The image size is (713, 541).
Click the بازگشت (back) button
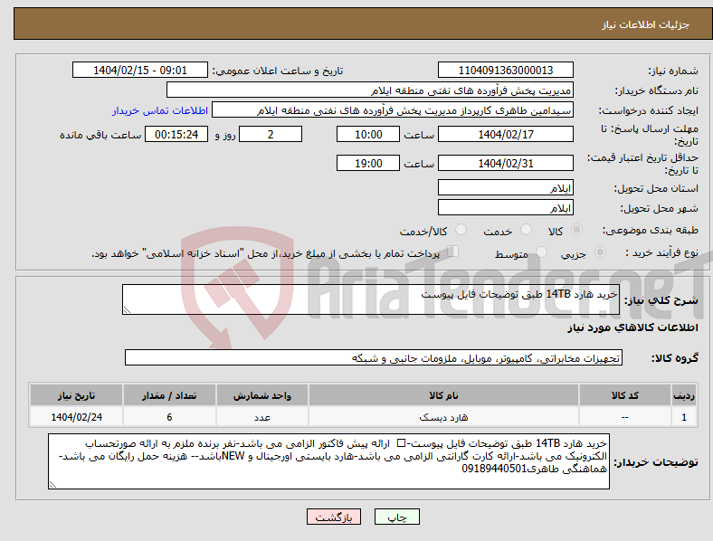334,517
